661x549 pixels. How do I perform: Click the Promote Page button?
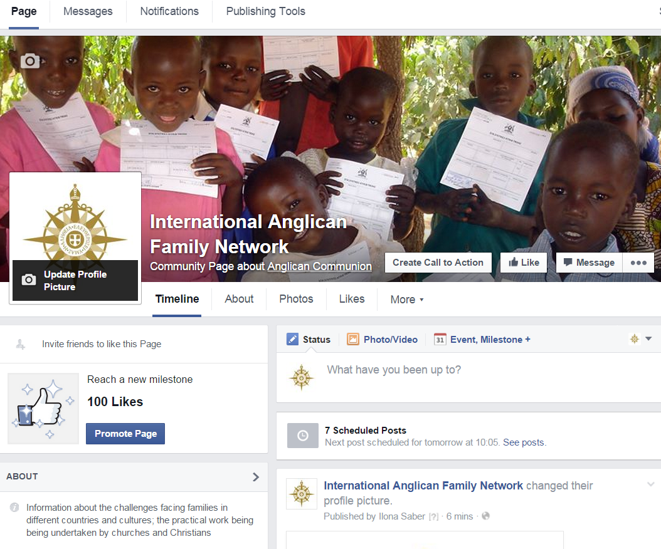coord(125,434)
